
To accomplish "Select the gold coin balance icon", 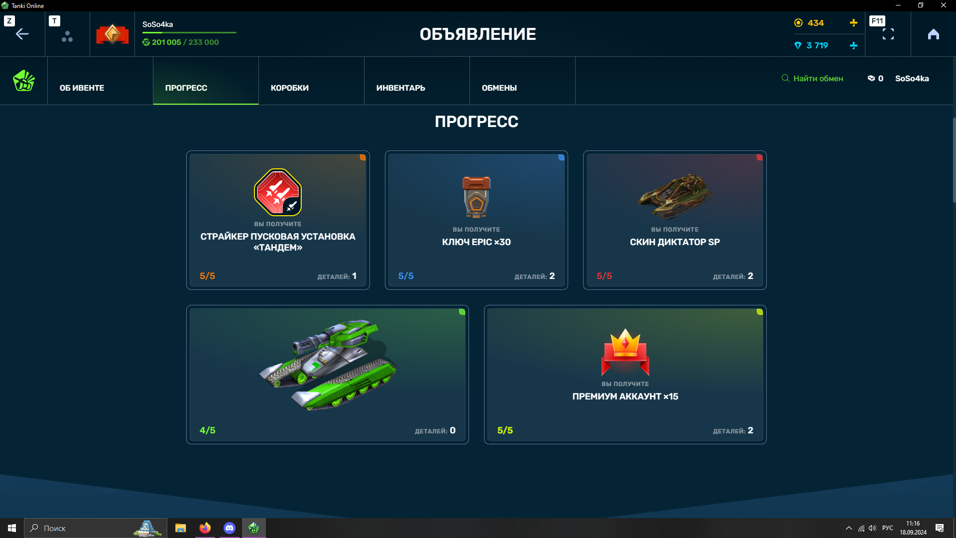I will (798, 23).
